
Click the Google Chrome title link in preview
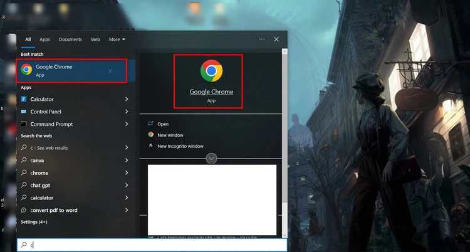(211, 92)
